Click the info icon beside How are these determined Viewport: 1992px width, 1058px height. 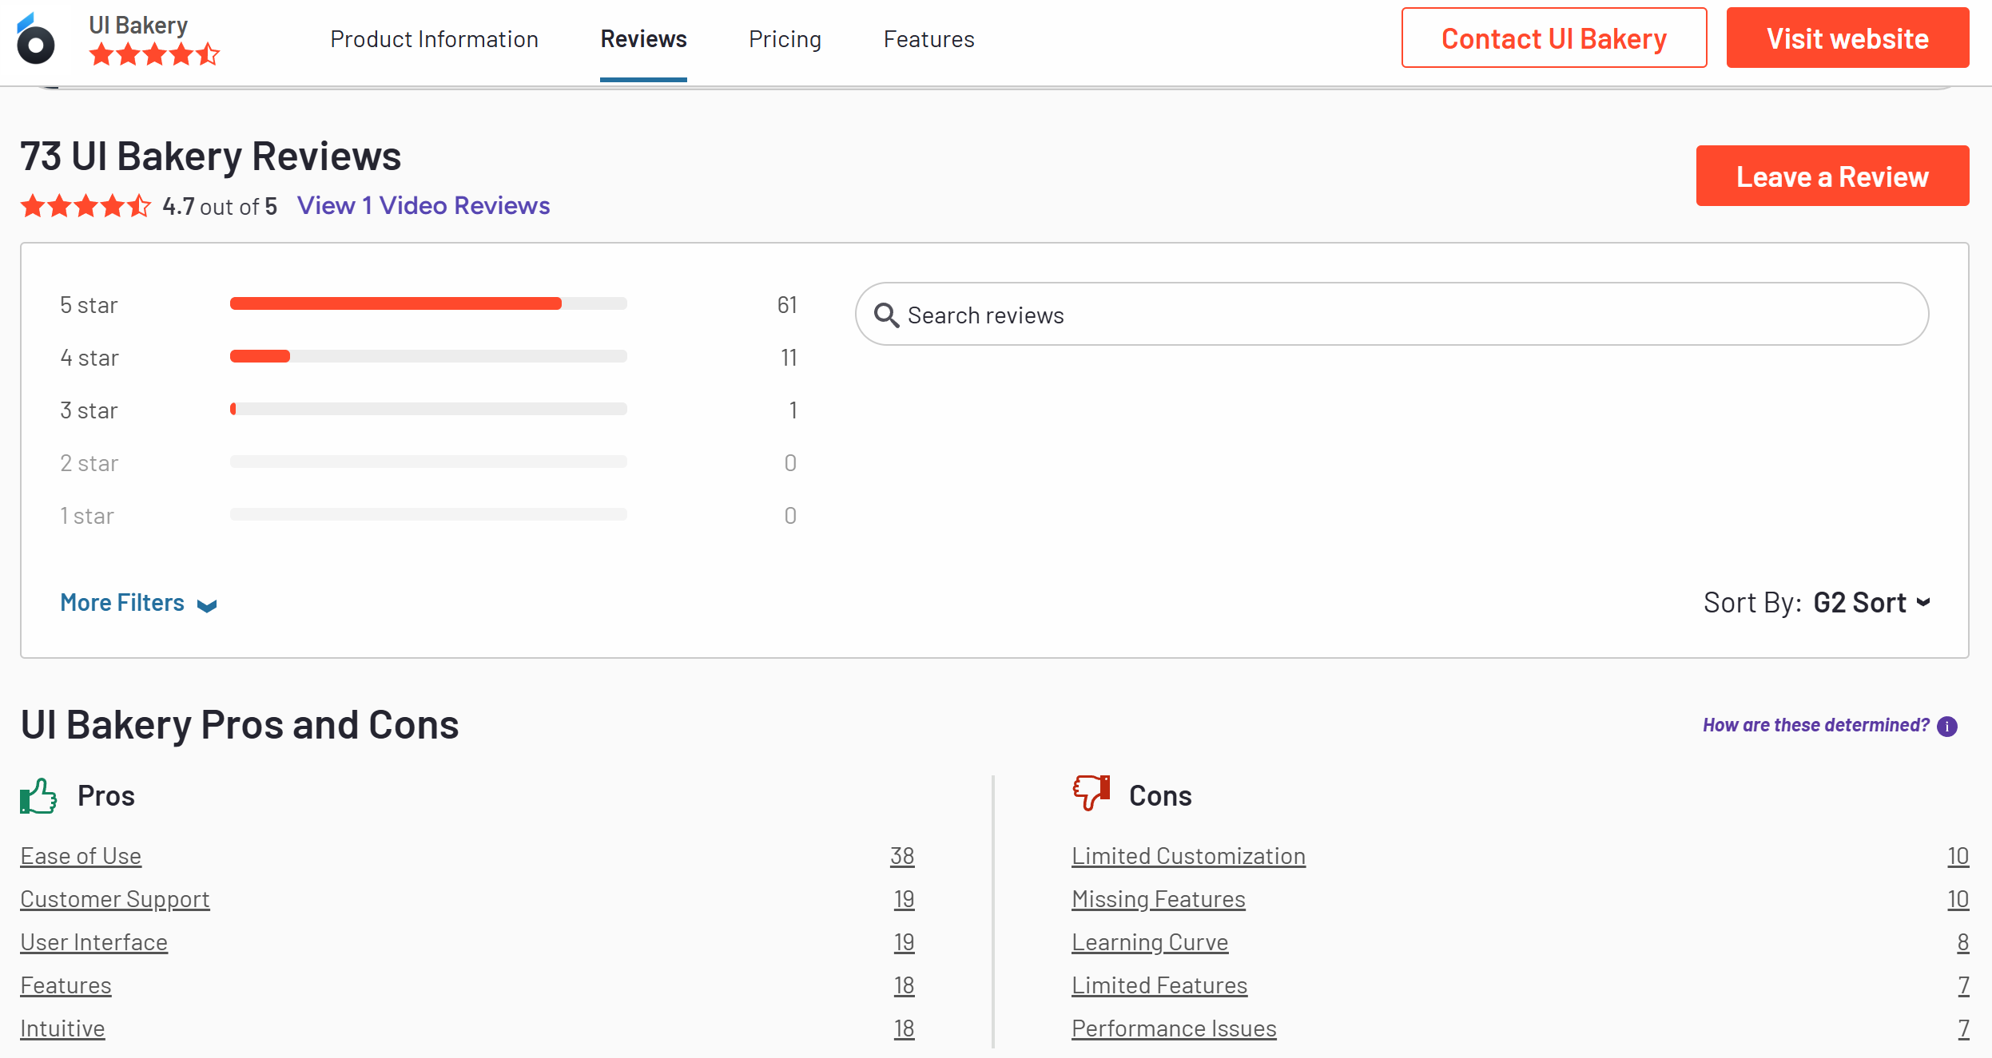coord(1947,726)
